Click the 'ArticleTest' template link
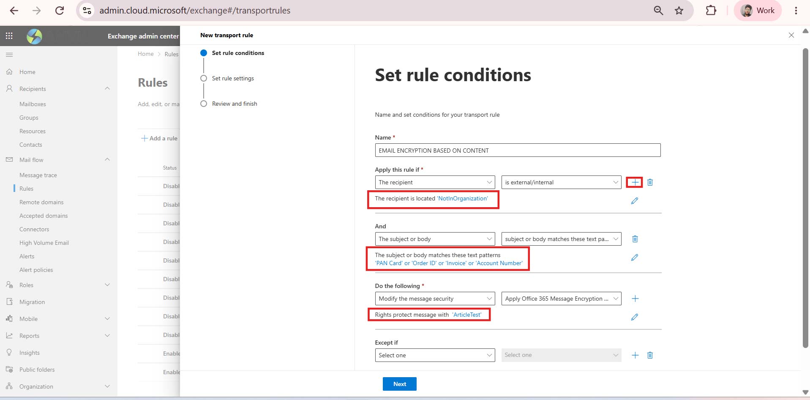Viewport: 810px width, 400px height. (467, 315)
